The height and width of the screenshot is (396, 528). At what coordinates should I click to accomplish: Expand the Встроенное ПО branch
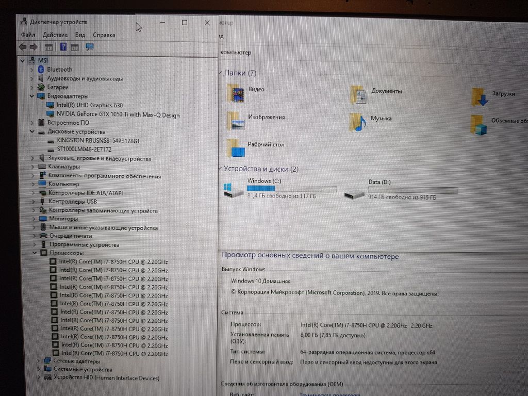[32, 123]
